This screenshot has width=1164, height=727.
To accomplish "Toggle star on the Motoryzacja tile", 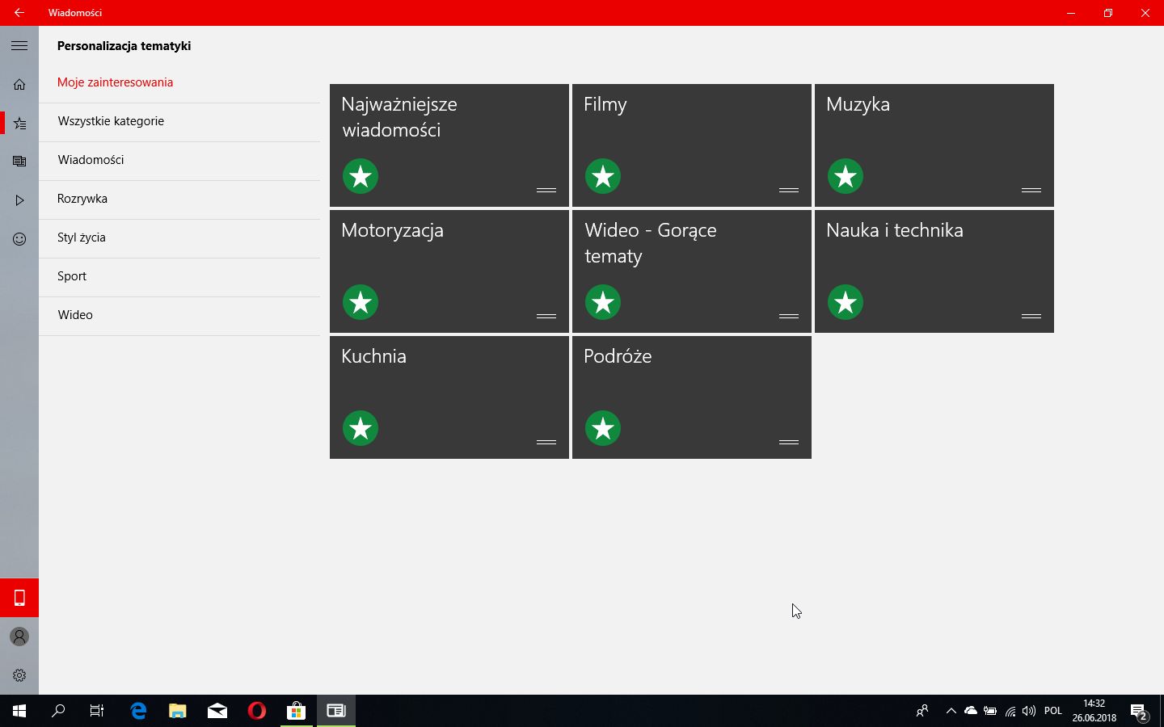I will point(361,302).
